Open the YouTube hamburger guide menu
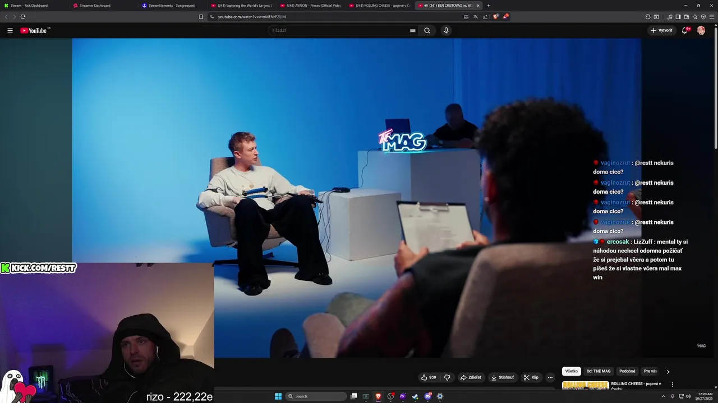 click(10, 31)
